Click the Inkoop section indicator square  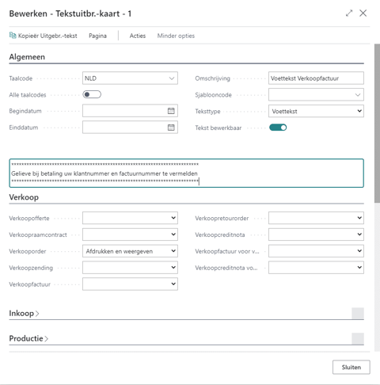358,314
